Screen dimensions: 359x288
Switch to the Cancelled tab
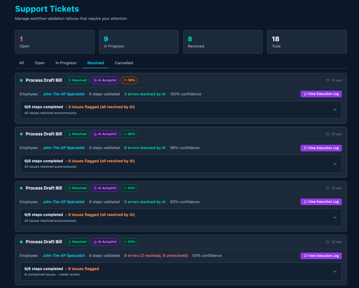tap(124, 63)
